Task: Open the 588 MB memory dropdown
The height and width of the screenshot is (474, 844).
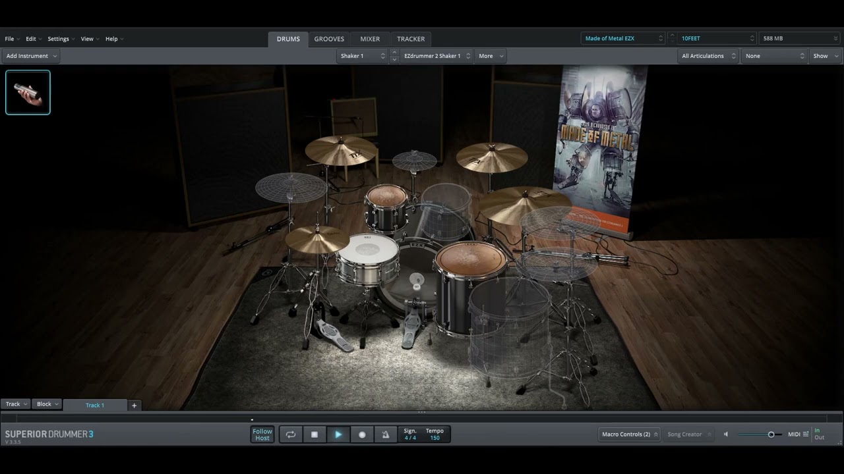Action: 800,38
